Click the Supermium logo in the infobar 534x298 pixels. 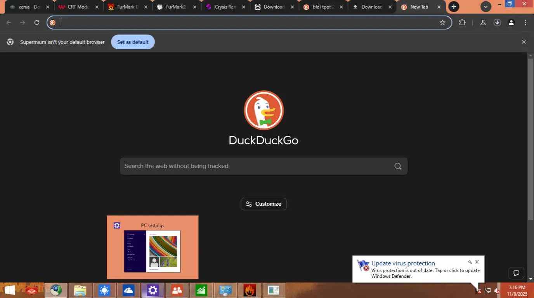[x=10, y=42]
